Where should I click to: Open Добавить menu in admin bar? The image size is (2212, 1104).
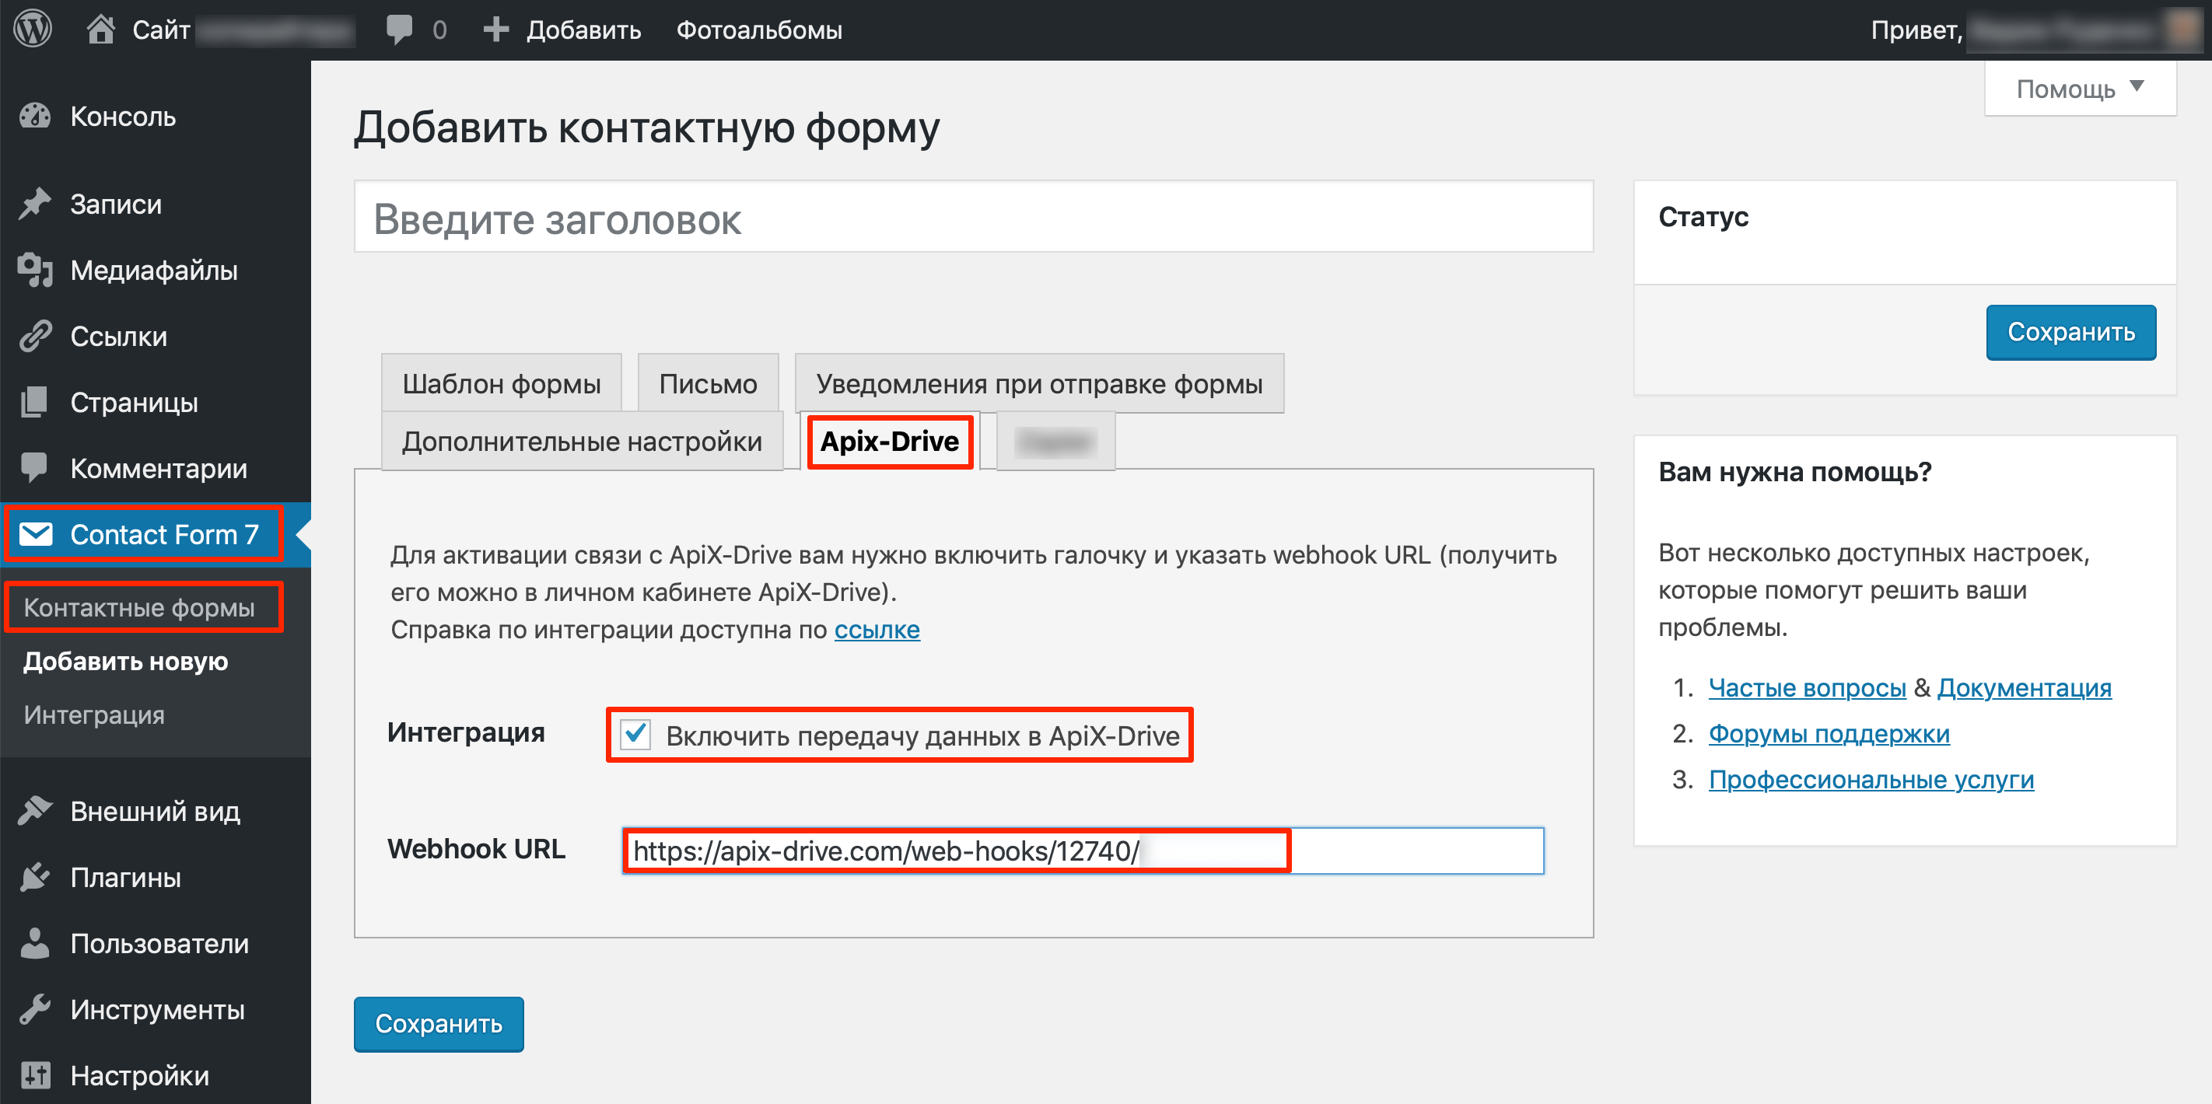583,30
